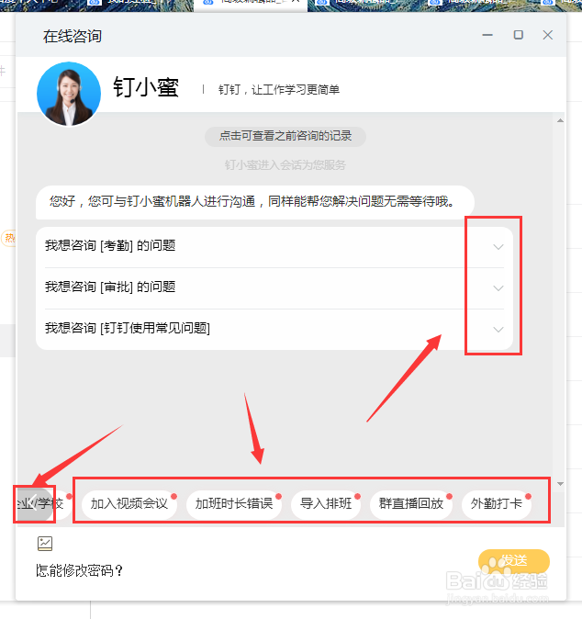Select the 加班时长错误 quick tag
Viewport: 582px width, 619px height.
tap(234, 503)
